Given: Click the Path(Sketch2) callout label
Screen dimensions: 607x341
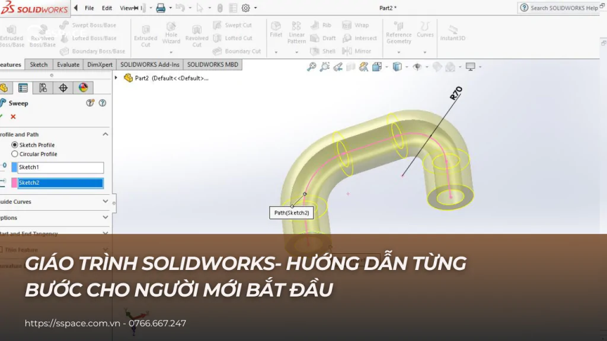Looking at the screenshot, I should [292, 213].
